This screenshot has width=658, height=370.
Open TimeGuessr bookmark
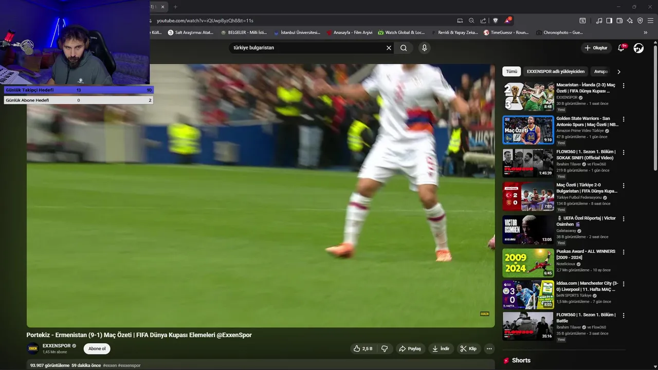(x=506, y=32)
